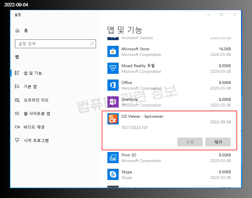
Task: Select the Office list entry name
Action: coord(127,83)
